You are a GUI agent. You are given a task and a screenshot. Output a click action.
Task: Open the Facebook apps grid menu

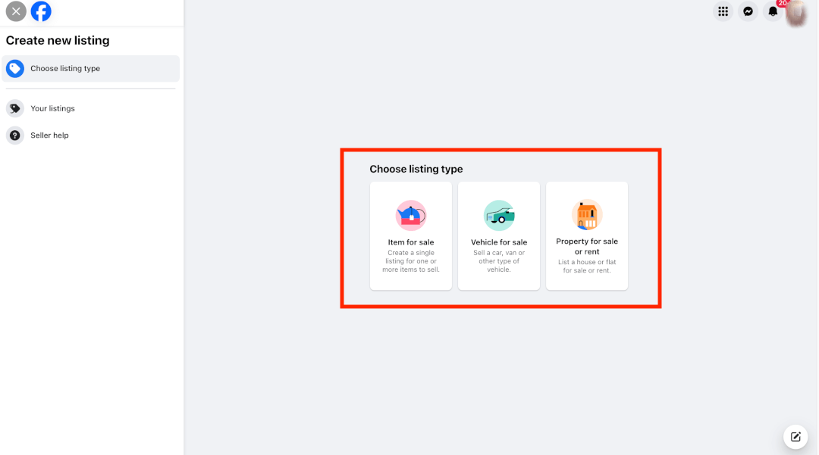(723, 11)
